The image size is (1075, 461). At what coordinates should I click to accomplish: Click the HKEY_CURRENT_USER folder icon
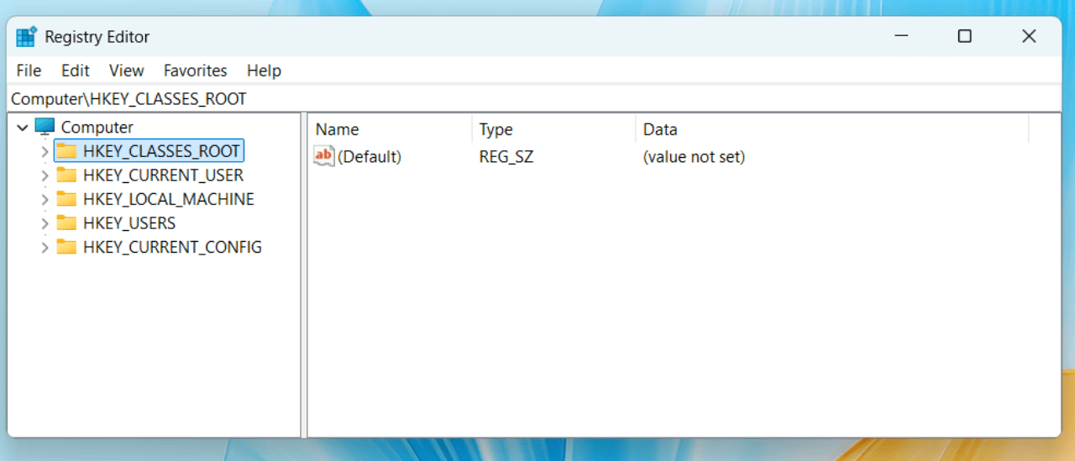[x=66, y=175]
